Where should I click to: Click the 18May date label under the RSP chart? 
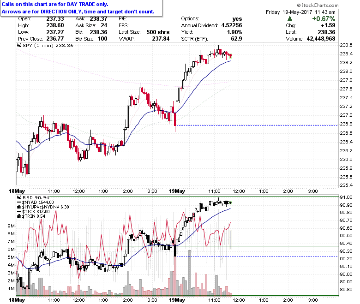point(17,300)
